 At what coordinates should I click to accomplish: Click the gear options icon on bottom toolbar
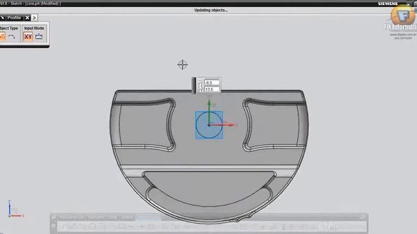click(x=53, y=226)
